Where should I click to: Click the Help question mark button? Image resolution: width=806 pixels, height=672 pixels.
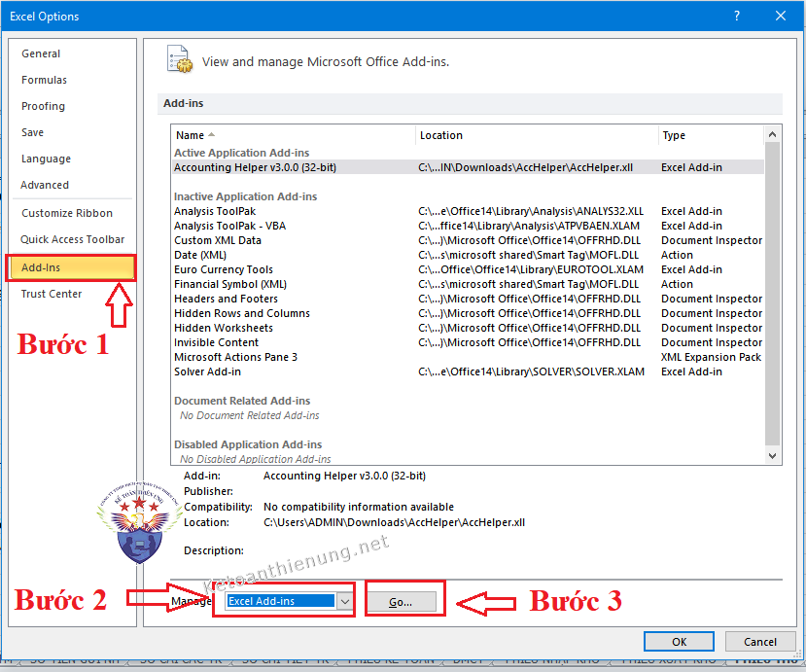[x=737, y=16]
